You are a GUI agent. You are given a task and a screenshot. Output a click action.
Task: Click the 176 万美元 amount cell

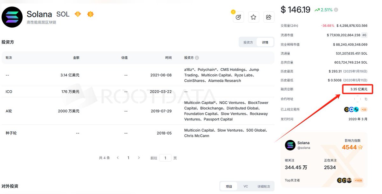coord(70,92)
